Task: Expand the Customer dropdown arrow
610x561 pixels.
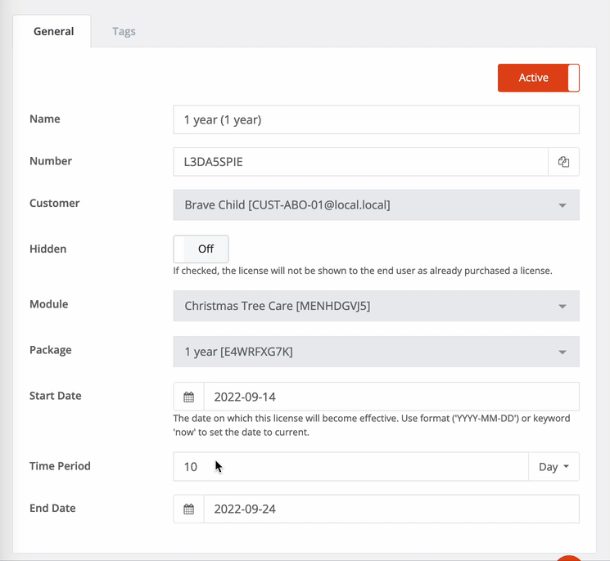Action: [x=563, y=205]
